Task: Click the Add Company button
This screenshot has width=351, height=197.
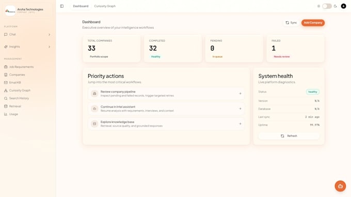Action: [313, 23]
